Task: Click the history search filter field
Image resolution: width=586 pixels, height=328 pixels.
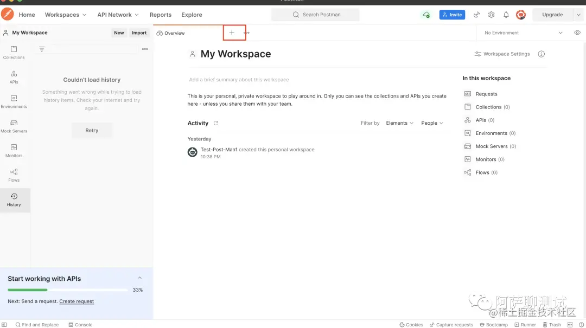Action: (x=93, y=49)
